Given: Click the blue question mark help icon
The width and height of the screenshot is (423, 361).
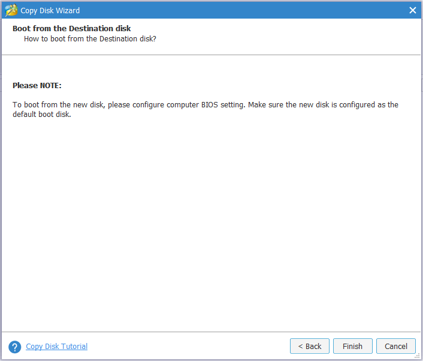Looking at the screenshot, I should (x=15, y=347).
